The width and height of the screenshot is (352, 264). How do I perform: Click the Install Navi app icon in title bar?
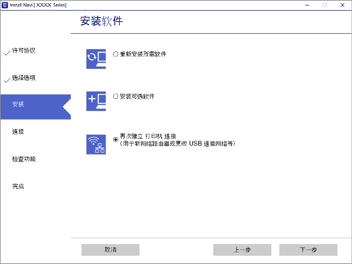[x=5, y=5]
